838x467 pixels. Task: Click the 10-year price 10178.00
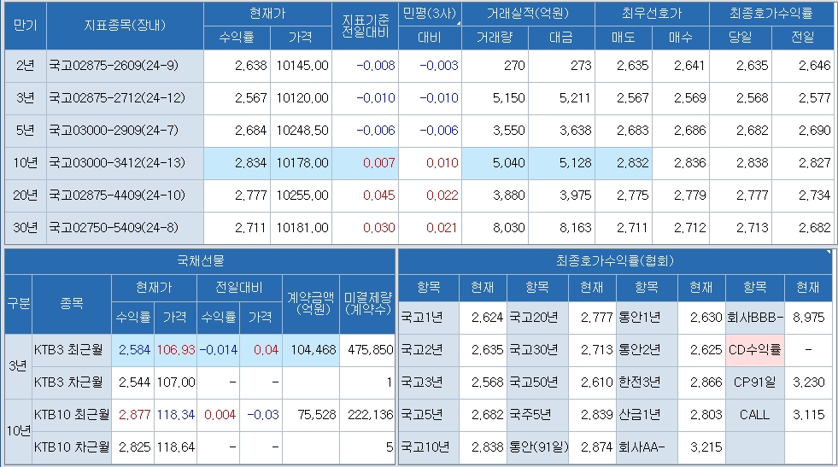click(x=302, y=163)
